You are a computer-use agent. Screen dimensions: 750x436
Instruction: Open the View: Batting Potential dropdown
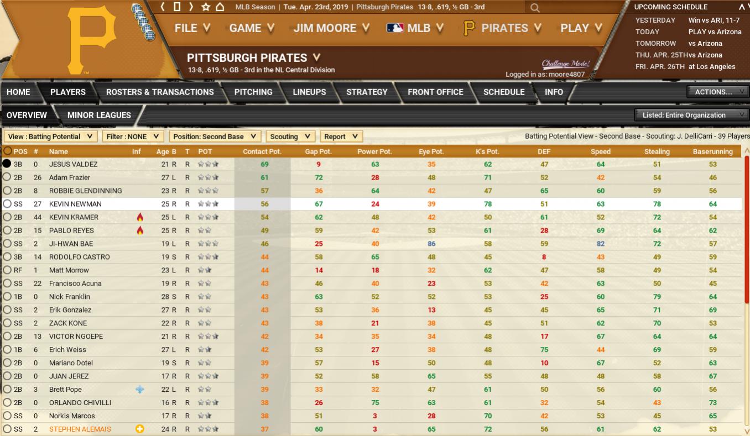[50, 136]
